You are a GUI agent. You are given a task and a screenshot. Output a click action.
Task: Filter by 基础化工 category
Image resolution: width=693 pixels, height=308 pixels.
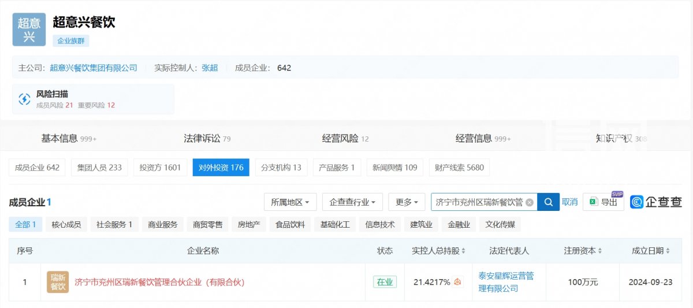335,224
